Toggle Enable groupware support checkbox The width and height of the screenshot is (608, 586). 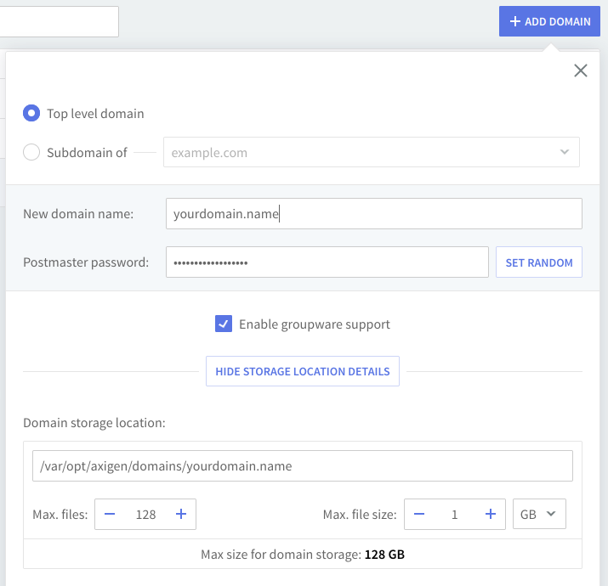[224, 324]
